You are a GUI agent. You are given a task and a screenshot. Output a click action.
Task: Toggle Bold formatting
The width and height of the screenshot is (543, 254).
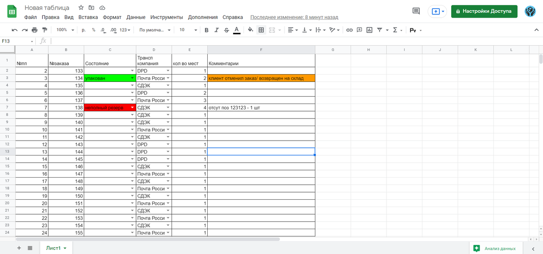point(206,30)
